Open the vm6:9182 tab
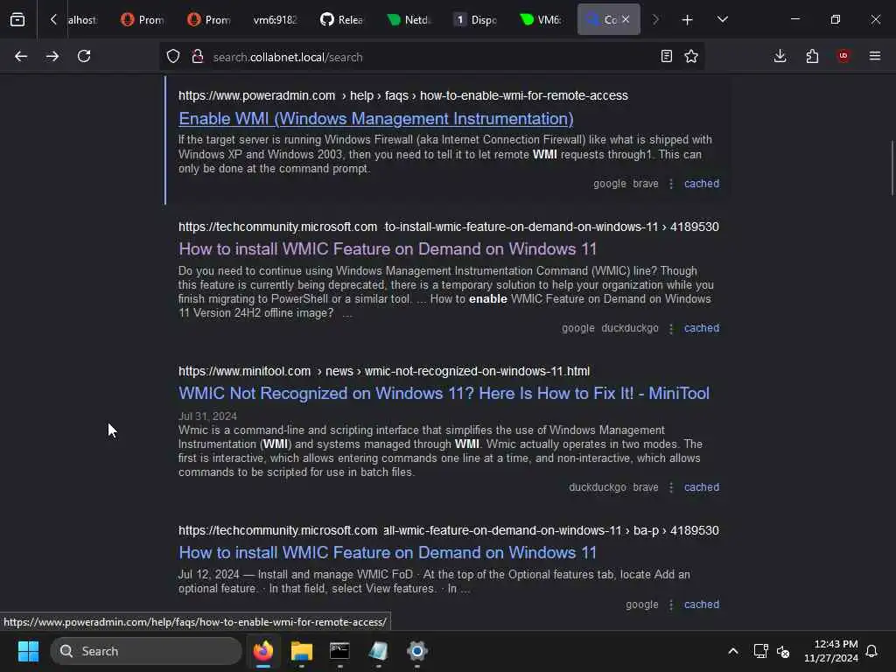 [276, 20]
